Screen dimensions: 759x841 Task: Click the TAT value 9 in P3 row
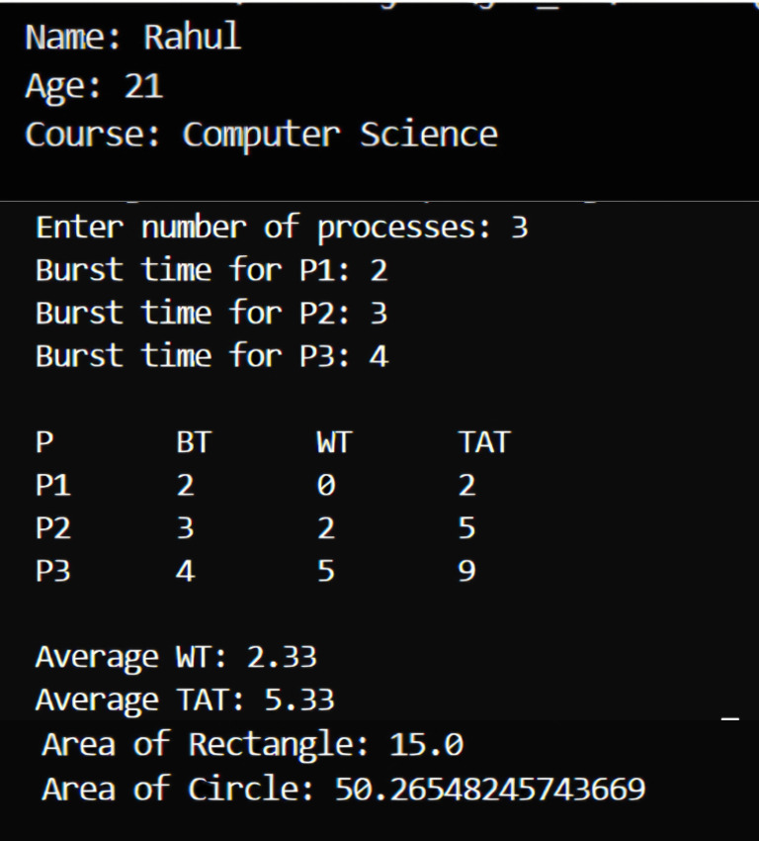point(466,571)
